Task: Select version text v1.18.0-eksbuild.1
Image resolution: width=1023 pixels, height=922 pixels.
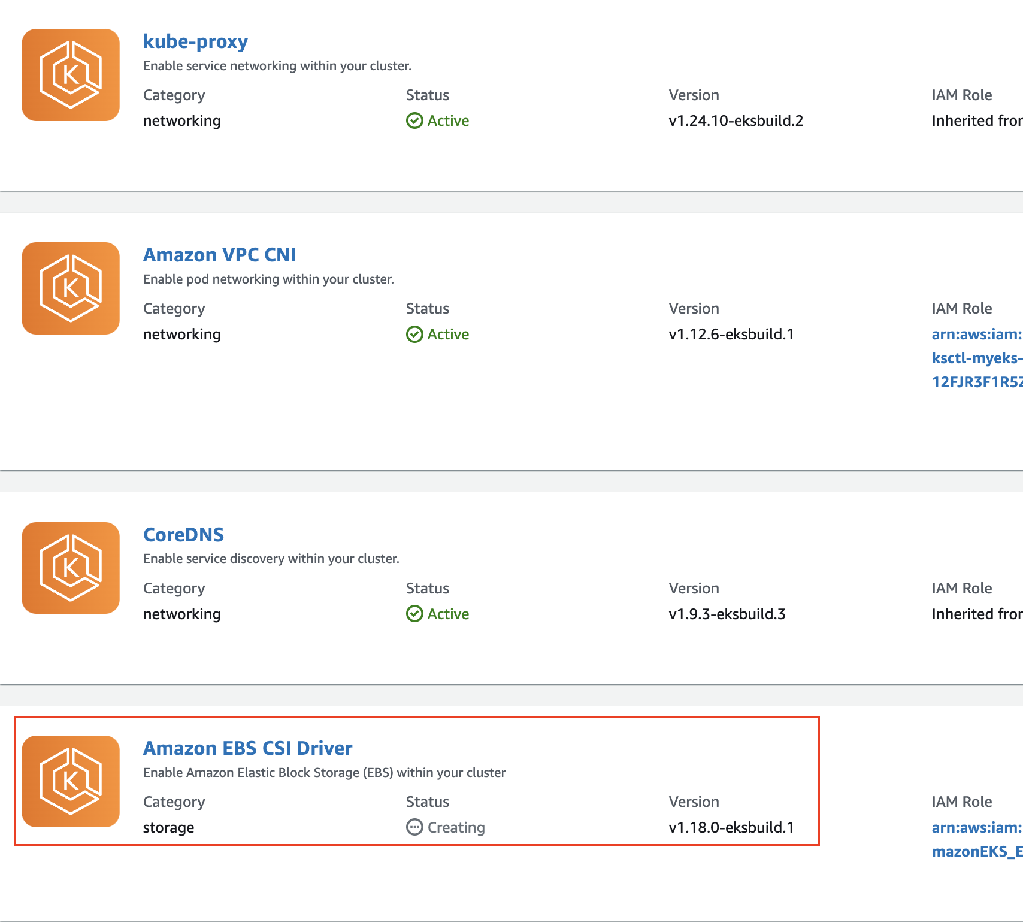Action: point(731,828)
